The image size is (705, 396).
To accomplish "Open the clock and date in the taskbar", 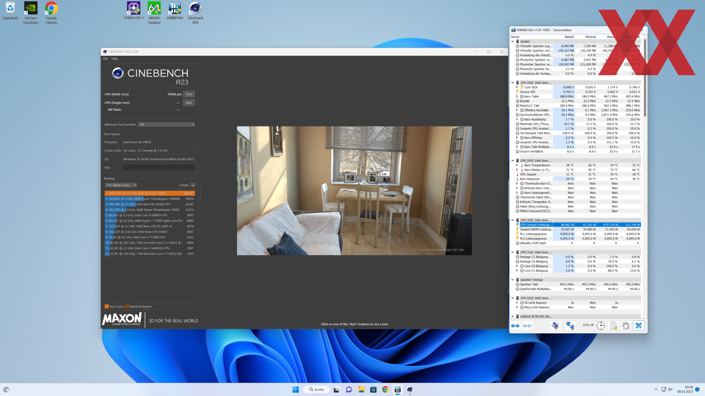I will click(x=685, y=389).
